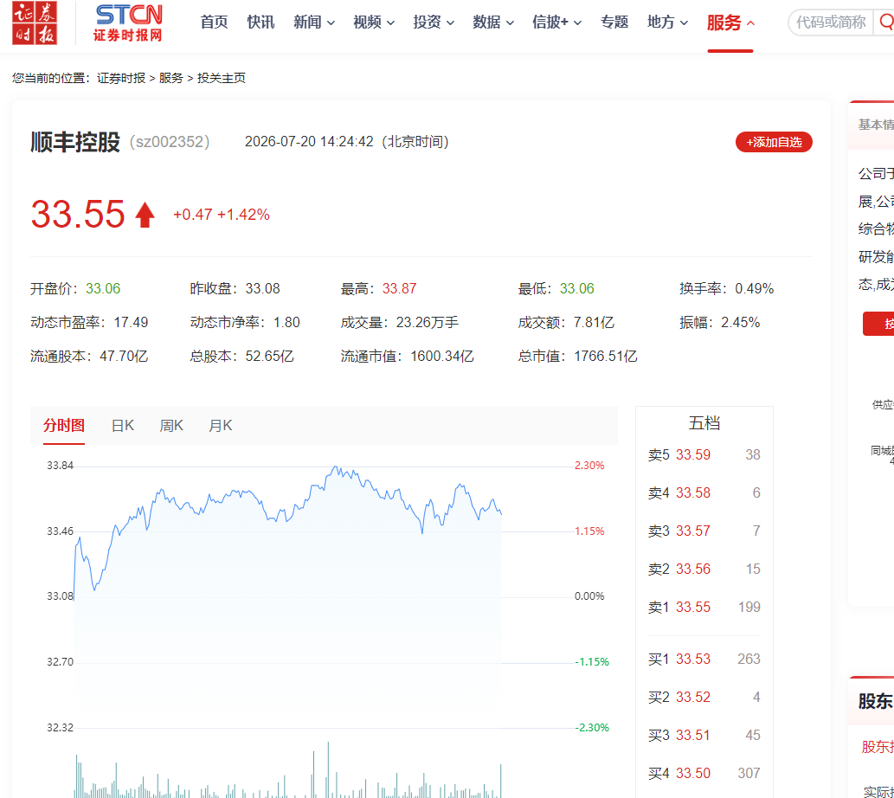Click the search magnifier icon

coord(885,23)
